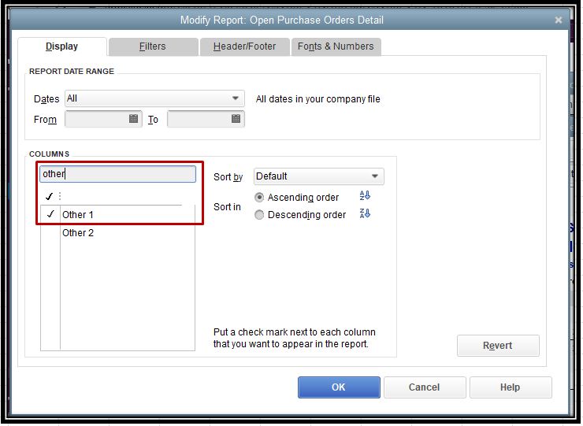Select Descending order radio button
583x426 pixels.
click(259, 215)
